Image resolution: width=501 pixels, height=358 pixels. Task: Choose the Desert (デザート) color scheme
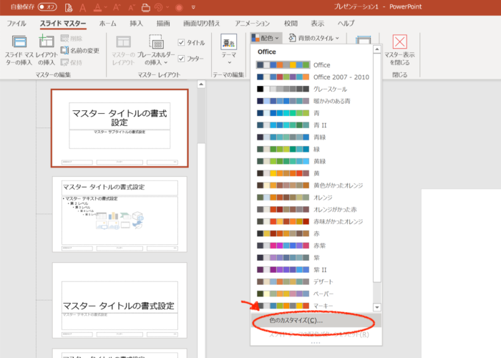[311, 281]
